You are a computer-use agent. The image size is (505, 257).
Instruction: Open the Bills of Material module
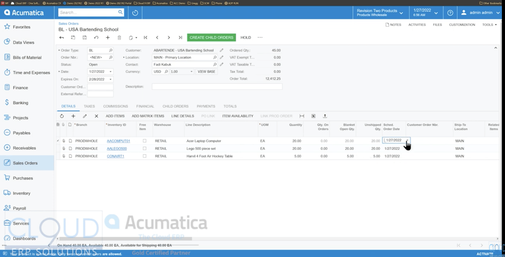(27, 57)
